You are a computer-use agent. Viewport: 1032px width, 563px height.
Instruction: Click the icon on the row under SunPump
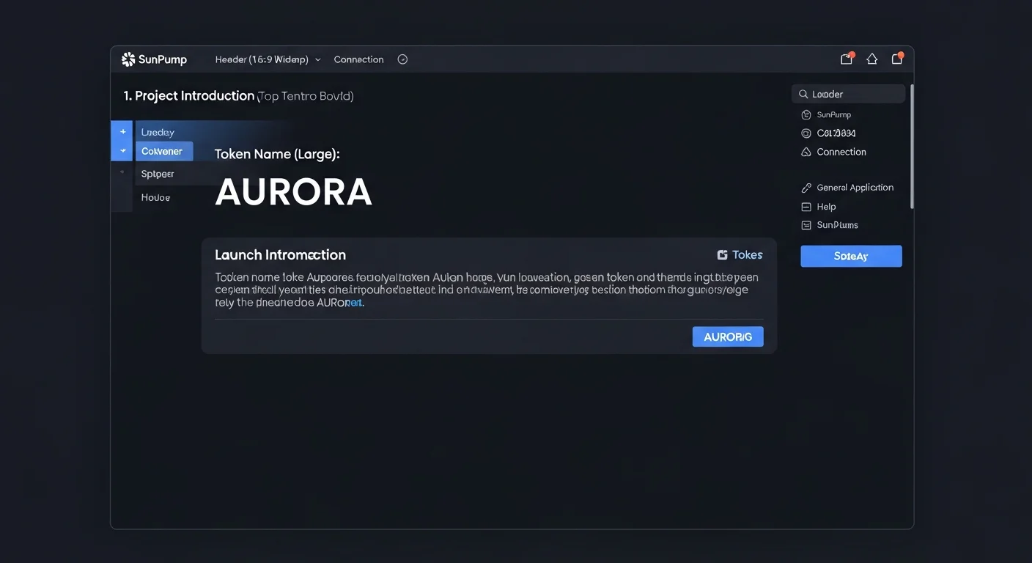pos(806,133)
